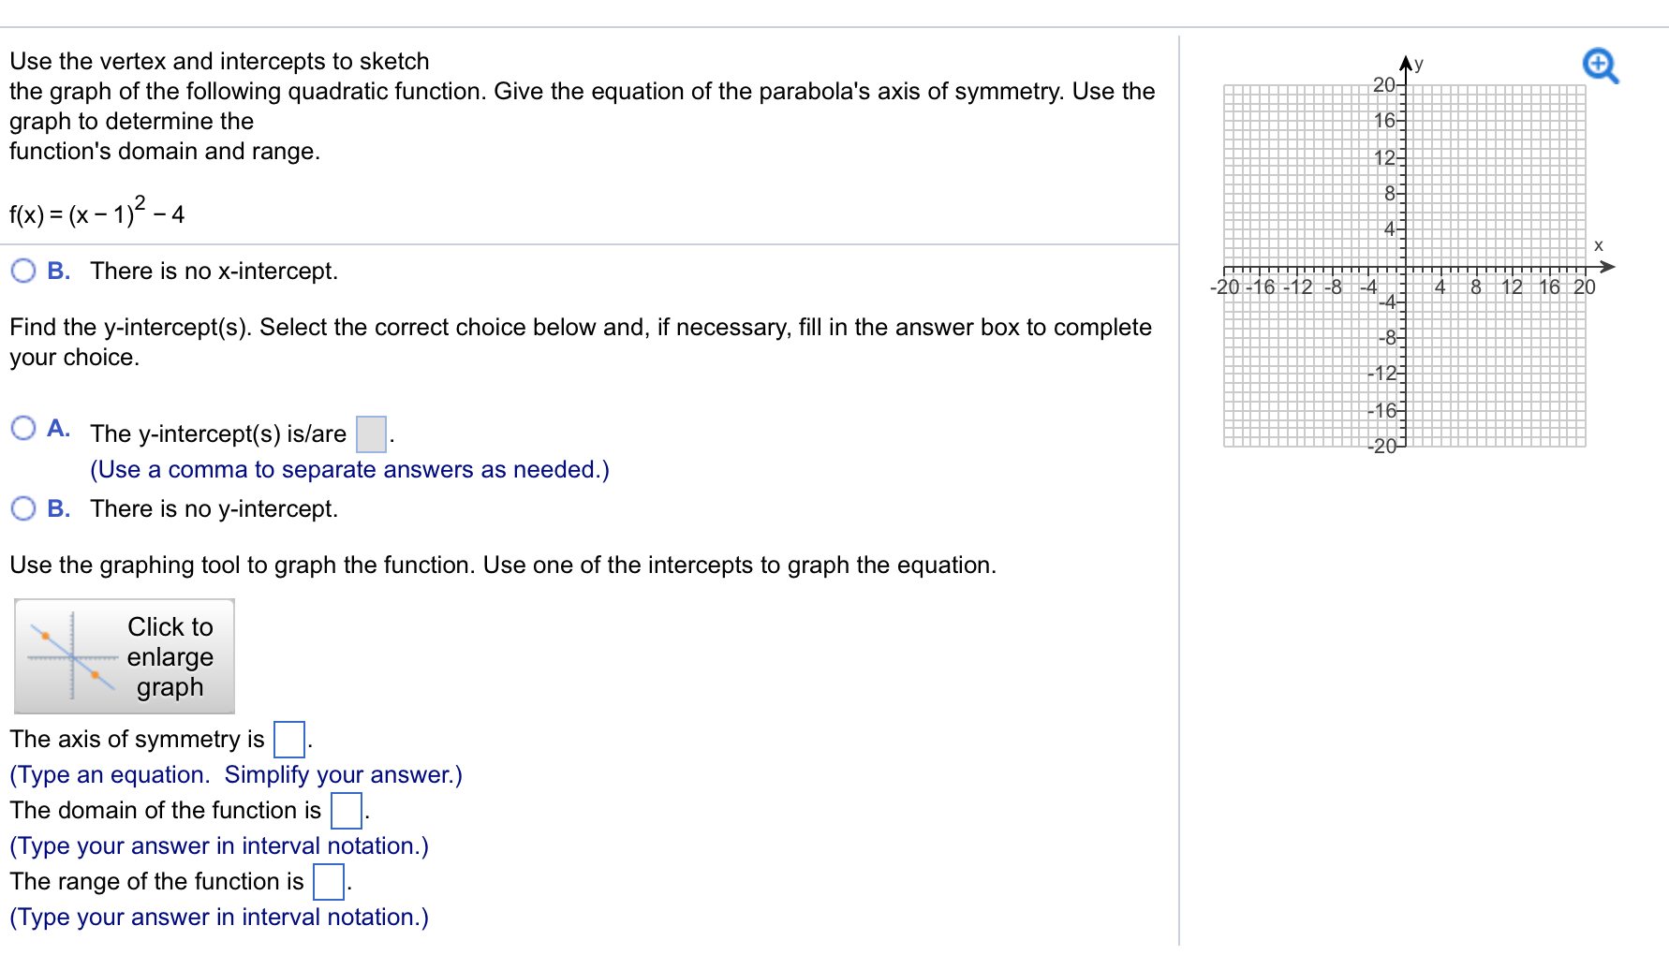The width and height of the screenshot is (1669, 955).
Task: Select option B, there is no y-intercept
Action: [x=23, y=508]
